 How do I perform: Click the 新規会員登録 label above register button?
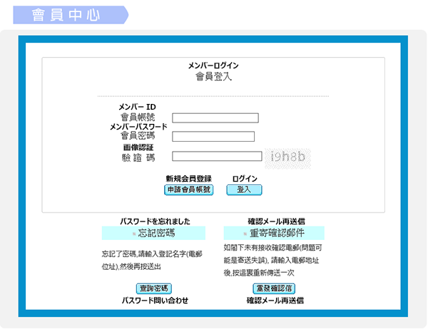188,179
